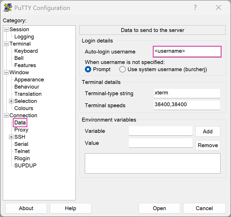Expand the SSH tree node
The width and height of the screenshot is (231, 217).
tap(11, 137)
